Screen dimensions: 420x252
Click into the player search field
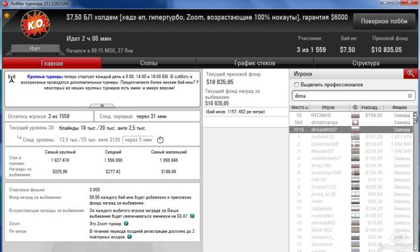[x=350, y=96]
